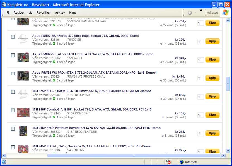
Task: Expand the toolbar overflow chevron
Action: [x=201, y=10]
